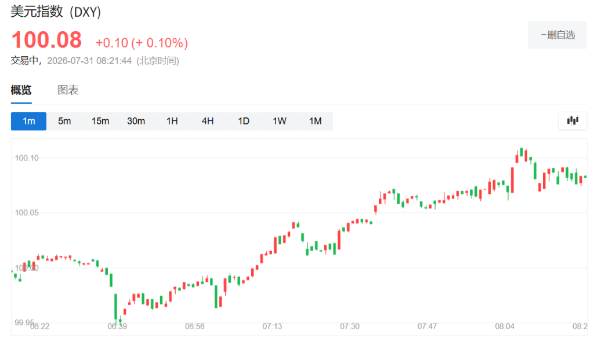This screenshot has width=594, height=342.
Task: Click the 100.10 price axis label
Action: coord(27,158)
